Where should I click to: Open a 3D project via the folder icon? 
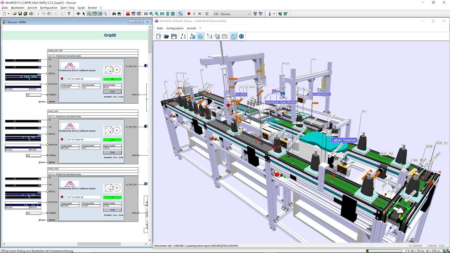(166, 36)
